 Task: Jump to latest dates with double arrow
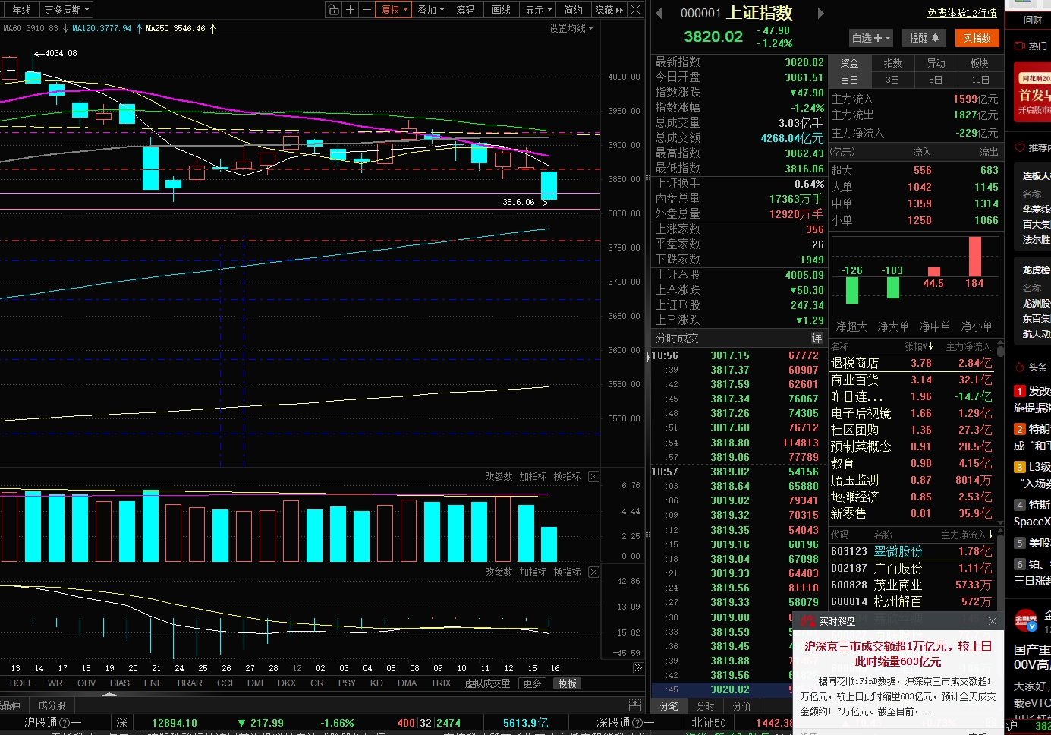(638, 668)
